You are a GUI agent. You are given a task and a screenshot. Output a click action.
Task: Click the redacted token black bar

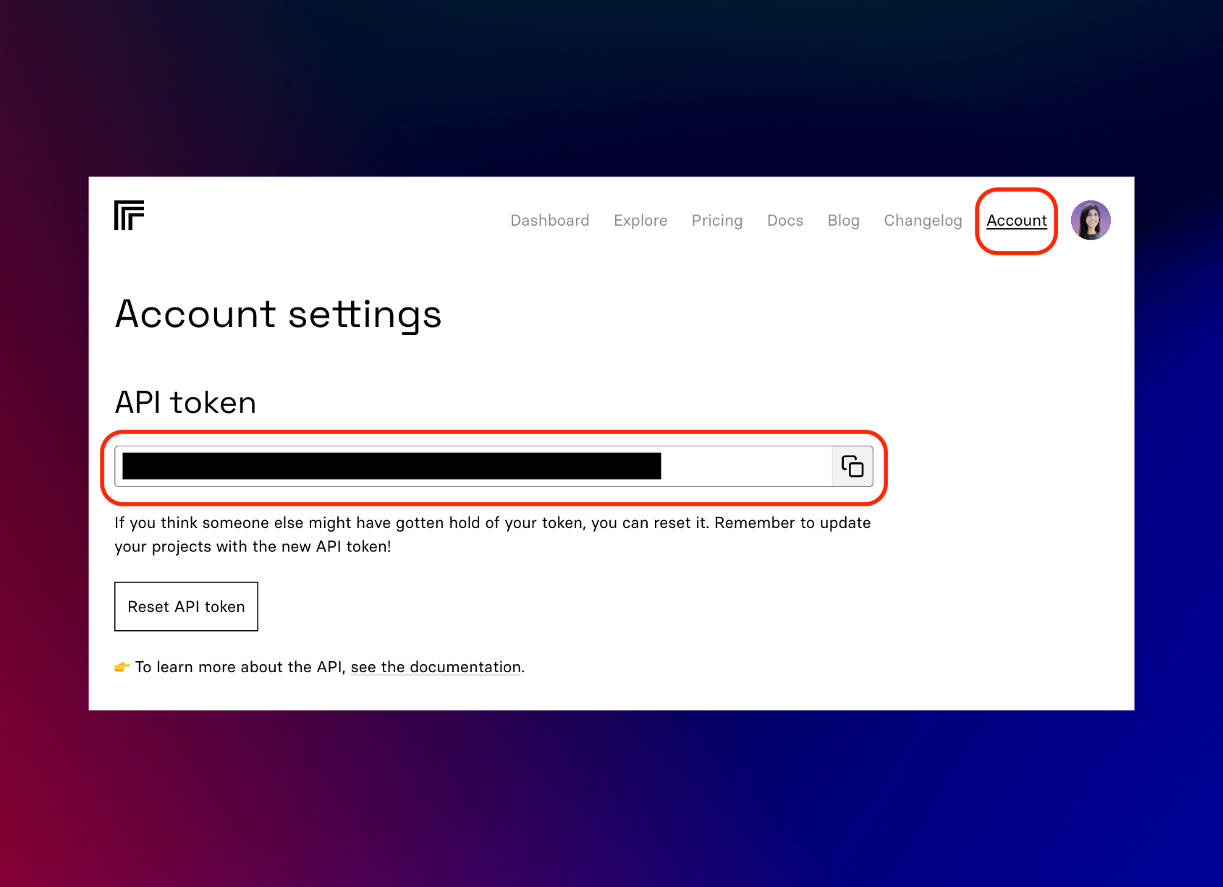(x=391, y=467)
